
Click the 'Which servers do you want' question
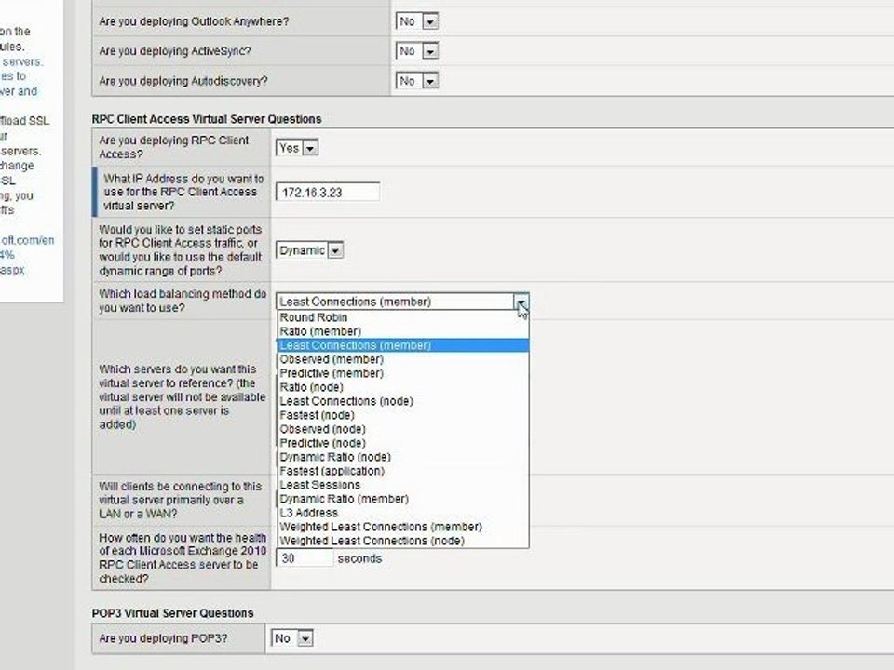tap(183, 397)
